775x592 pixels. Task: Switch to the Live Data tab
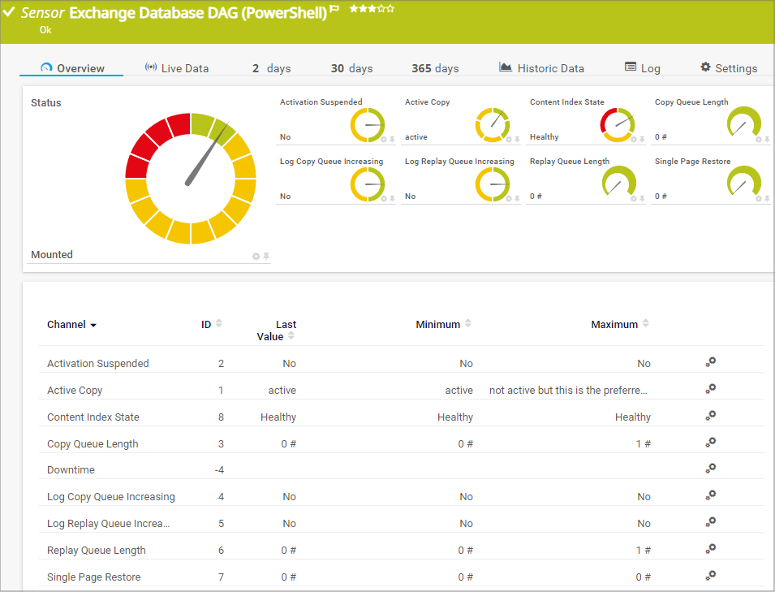(x=176, y=68)
